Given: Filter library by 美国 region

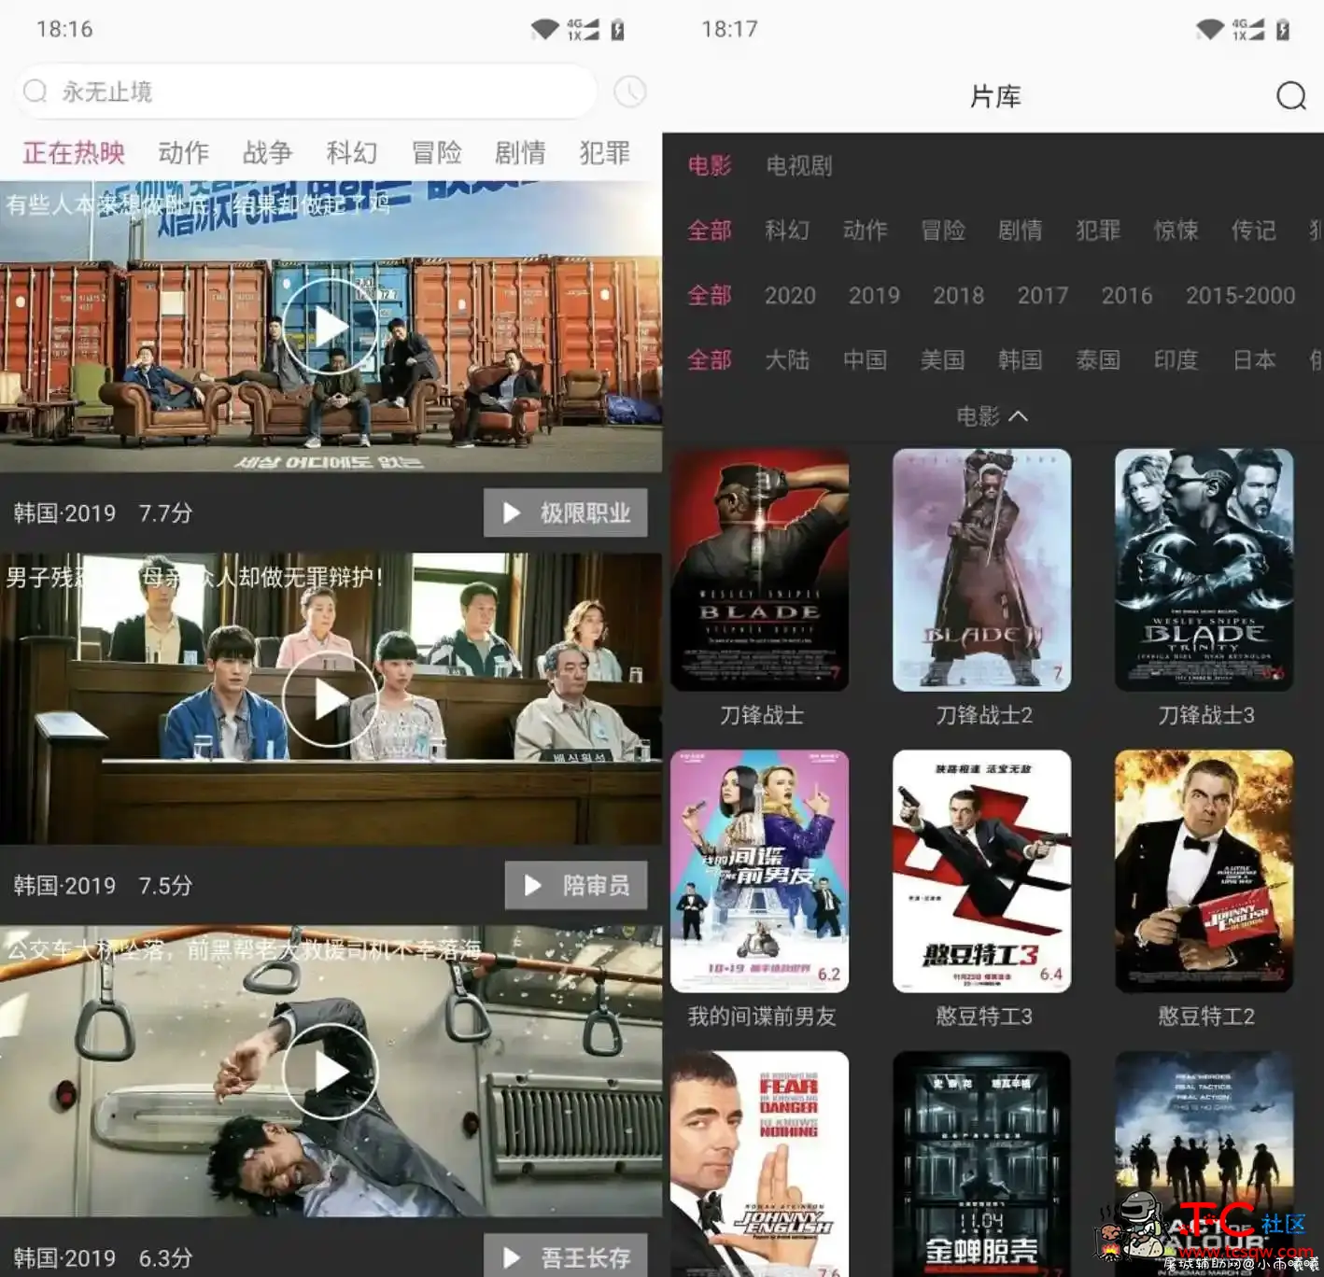Looking at the screenshot, I should tap(942, 359).
